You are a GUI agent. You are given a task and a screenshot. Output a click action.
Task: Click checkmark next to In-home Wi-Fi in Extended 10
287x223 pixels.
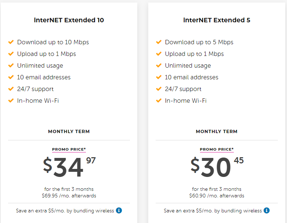click(11, 101)
